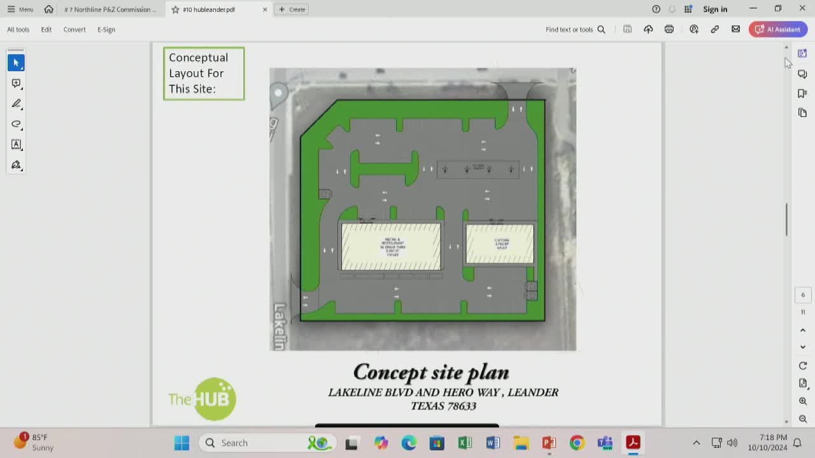Switch to #10 hubleander.pdf tab
This screenshot has height=458, width=815.
coord(209,10)
